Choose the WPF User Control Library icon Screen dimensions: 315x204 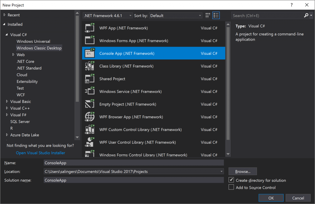(x=90, y=142)
